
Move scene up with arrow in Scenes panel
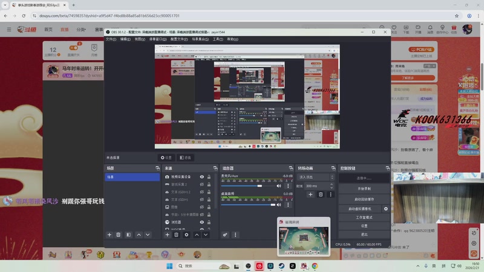[x=139, y=235]
